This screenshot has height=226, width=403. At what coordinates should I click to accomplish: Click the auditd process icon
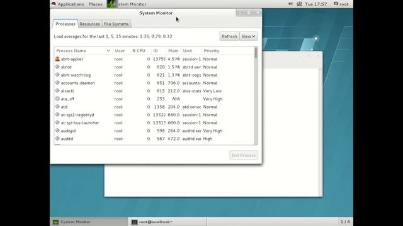57,138
